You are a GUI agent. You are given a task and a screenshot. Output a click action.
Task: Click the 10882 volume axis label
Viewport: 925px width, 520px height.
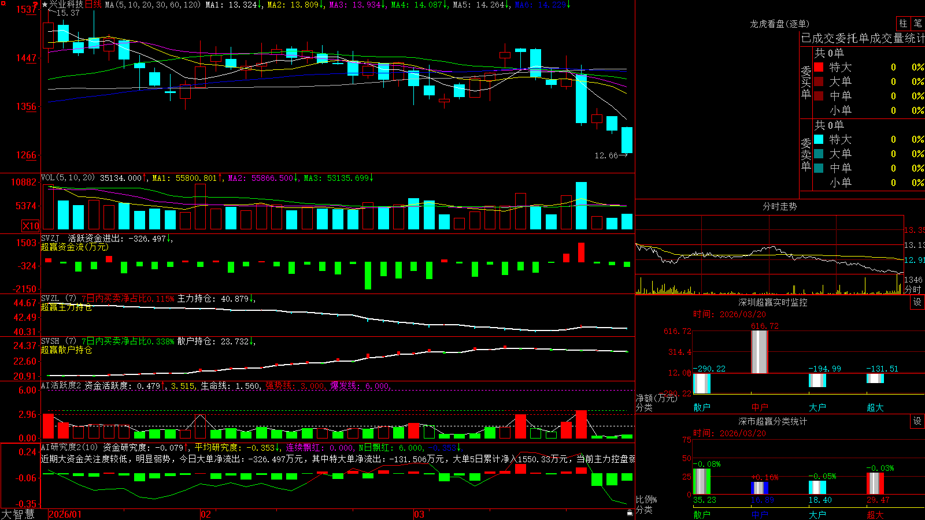[x=24, y=182]
